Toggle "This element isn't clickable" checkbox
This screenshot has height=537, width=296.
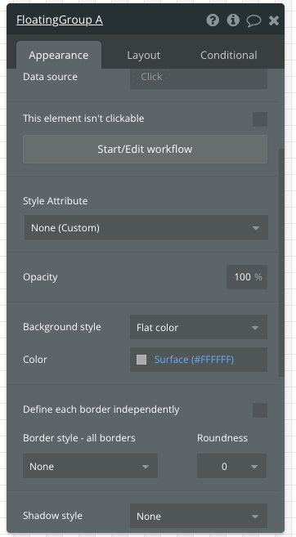click(260, 119)
